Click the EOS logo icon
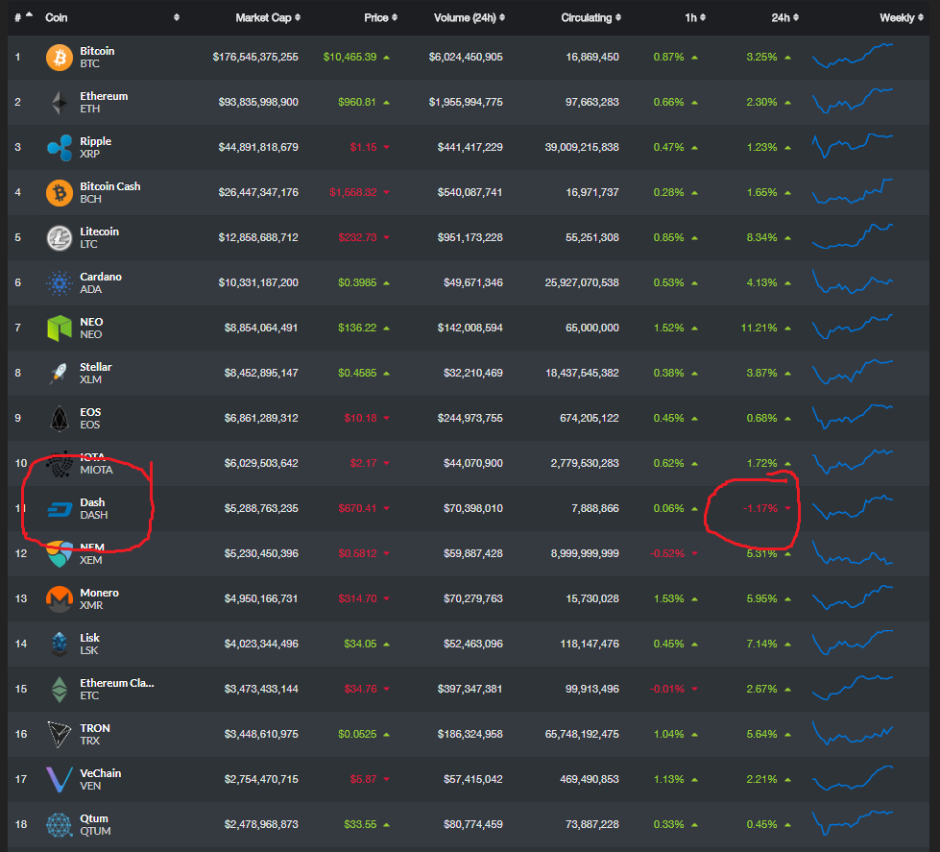This screenshot has width=940, height=852. pyautogui.click(x=60, y=419)
